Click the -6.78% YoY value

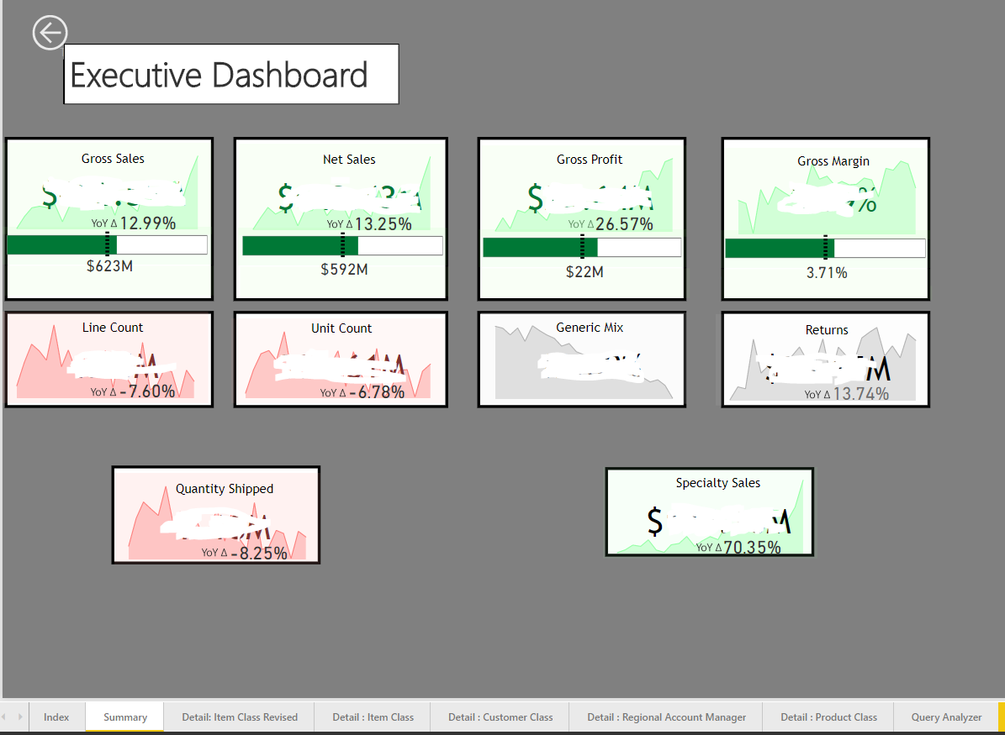point(376,391)
